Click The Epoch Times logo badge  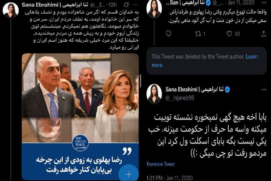click(x=80, y=143)
